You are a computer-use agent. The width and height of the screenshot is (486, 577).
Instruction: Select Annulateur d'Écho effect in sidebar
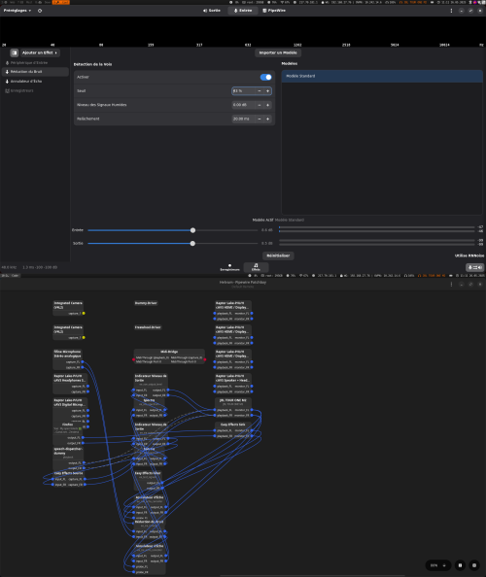[x=35, y=82]
